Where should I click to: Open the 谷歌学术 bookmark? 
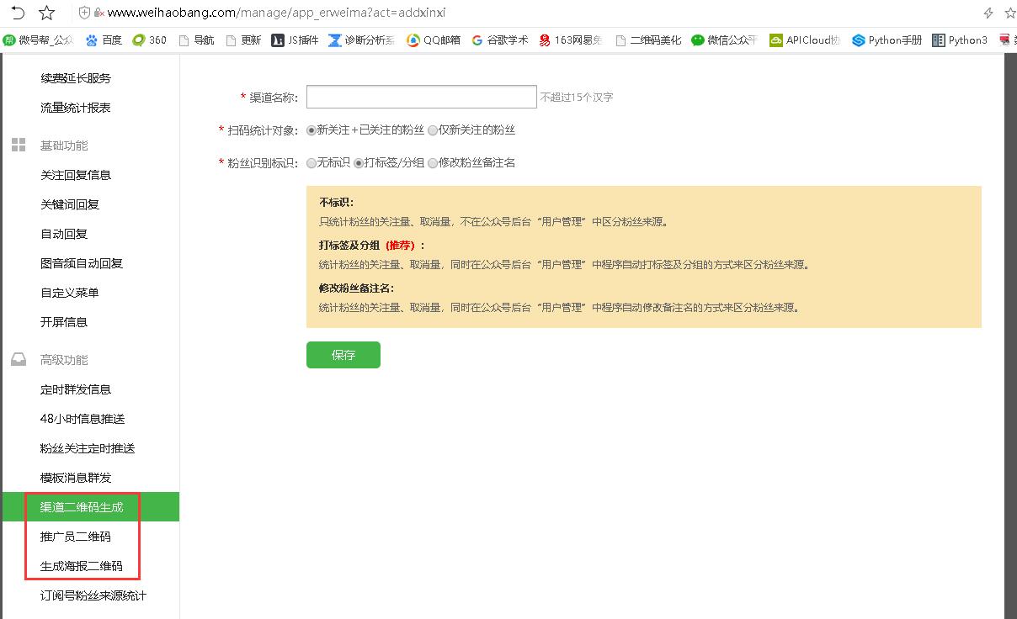pyautogui.click(x=500, y=40)
